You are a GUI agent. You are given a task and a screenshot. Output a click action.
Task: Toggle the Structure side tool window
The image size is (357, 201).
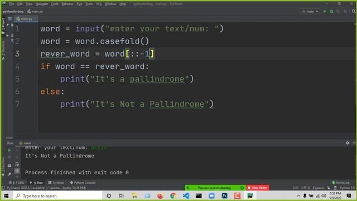point(3,50)
